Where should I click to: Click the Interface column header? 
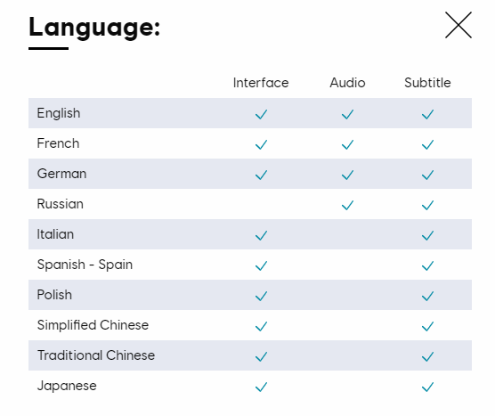(261, 83)
